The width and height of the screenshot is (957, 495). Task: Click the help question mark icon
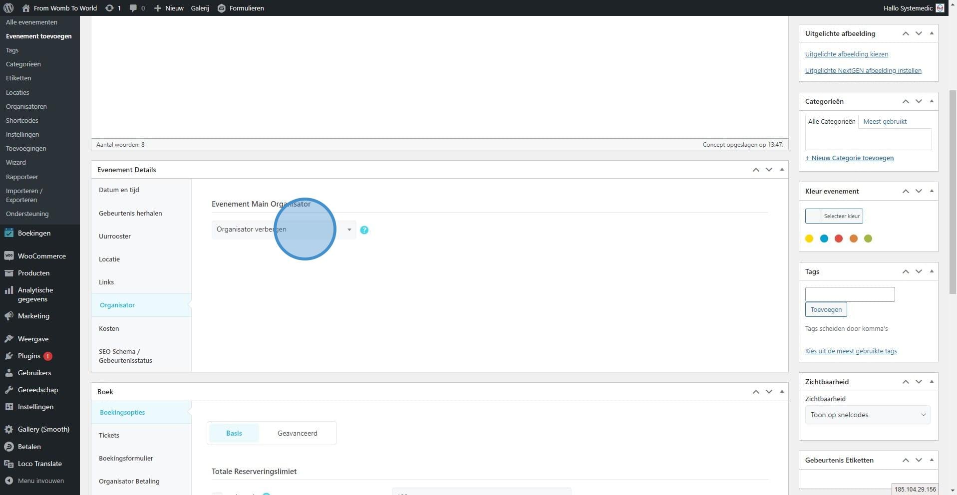coord(364,230)
